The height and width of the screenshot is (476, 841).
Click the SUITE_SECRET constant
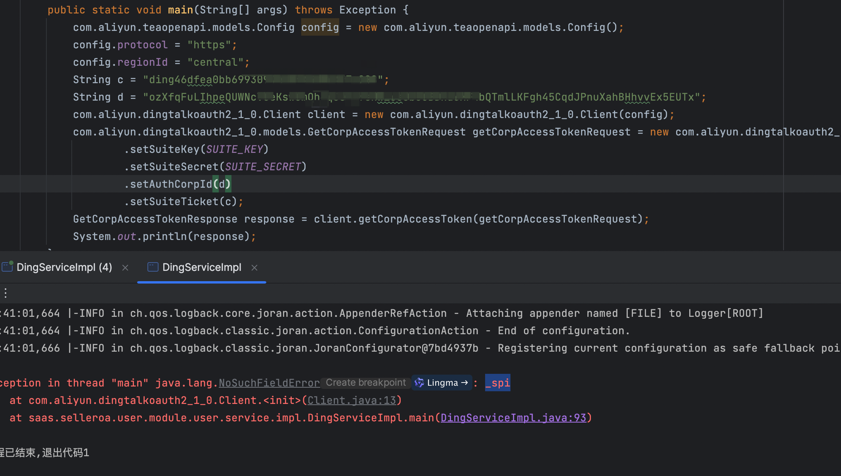263,167
